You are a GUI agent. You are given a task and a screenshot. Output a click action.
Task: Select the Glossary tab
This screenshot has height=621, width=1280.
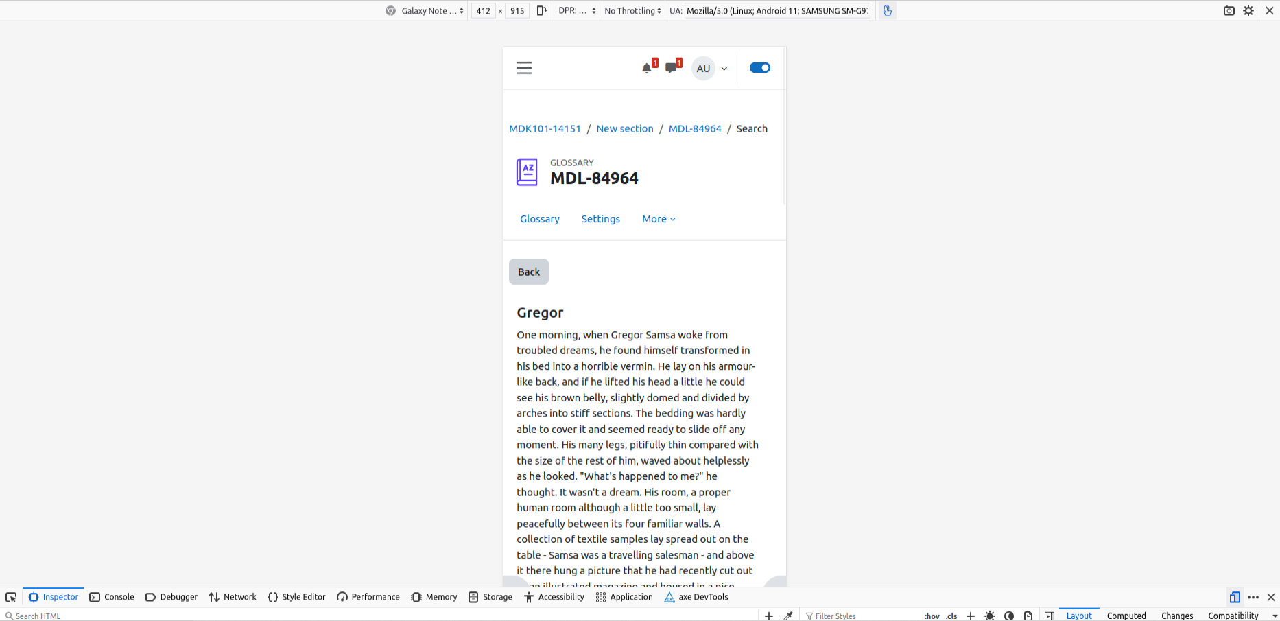click(540, 219)
